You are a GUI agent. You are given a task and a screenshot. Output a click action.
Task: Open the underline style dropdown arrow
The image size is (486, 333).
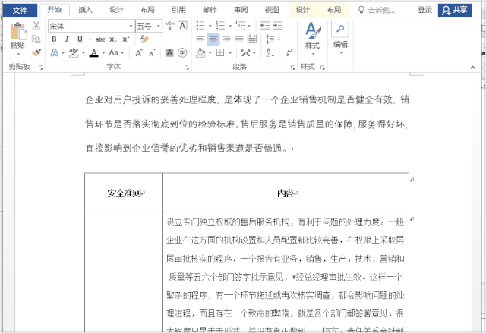pos(90,39)
